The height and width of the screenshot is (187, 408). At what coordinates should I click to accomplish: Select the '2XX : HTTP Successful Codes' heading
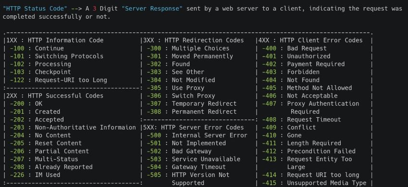(55, 96)
